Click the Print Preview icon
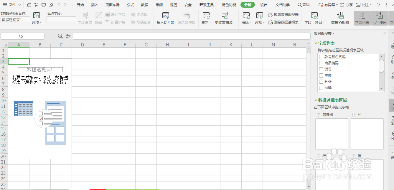Image resolution: width=394 pixels, height=190 pixels. [51, 5]
